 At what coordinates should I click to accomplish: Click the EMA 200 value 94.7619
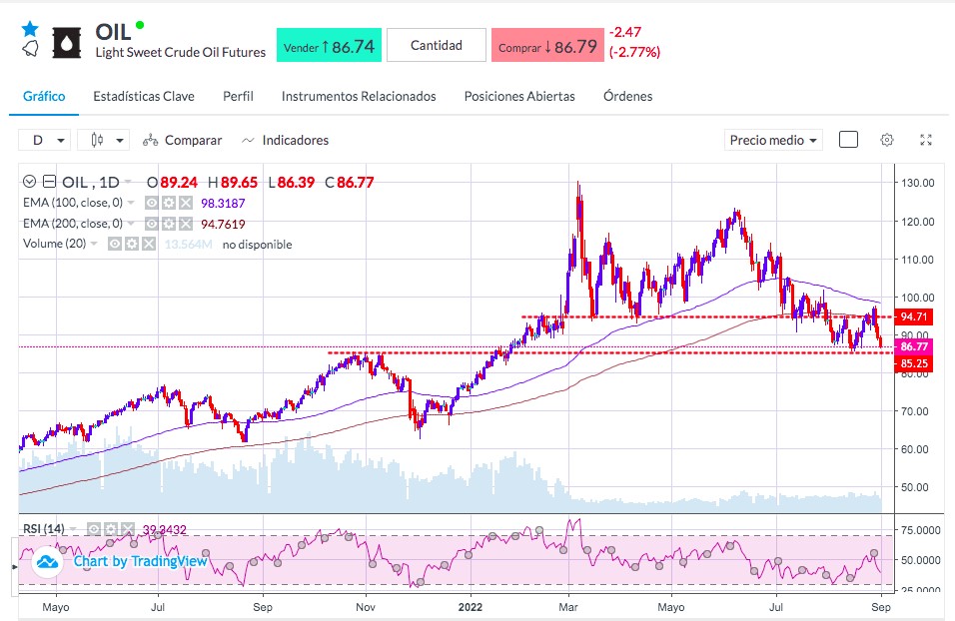click(223, 224)
